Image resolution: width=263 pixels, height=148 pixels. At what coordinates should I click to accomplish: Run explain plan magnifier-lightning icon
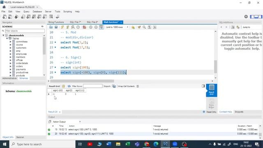73,27
